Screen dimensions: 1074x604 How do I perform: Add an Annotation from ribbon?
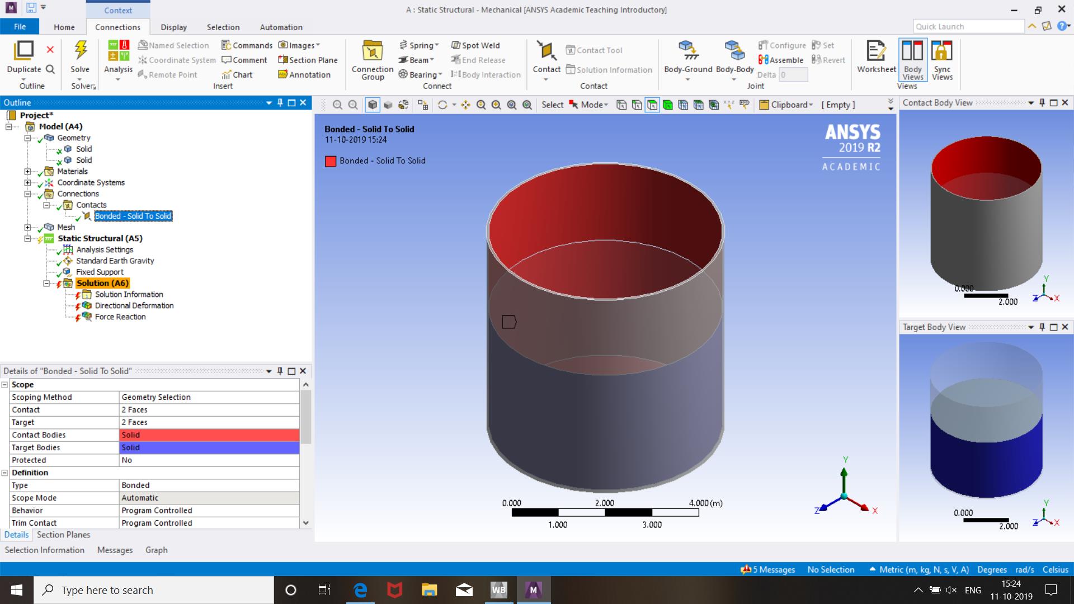click(304, 74)
